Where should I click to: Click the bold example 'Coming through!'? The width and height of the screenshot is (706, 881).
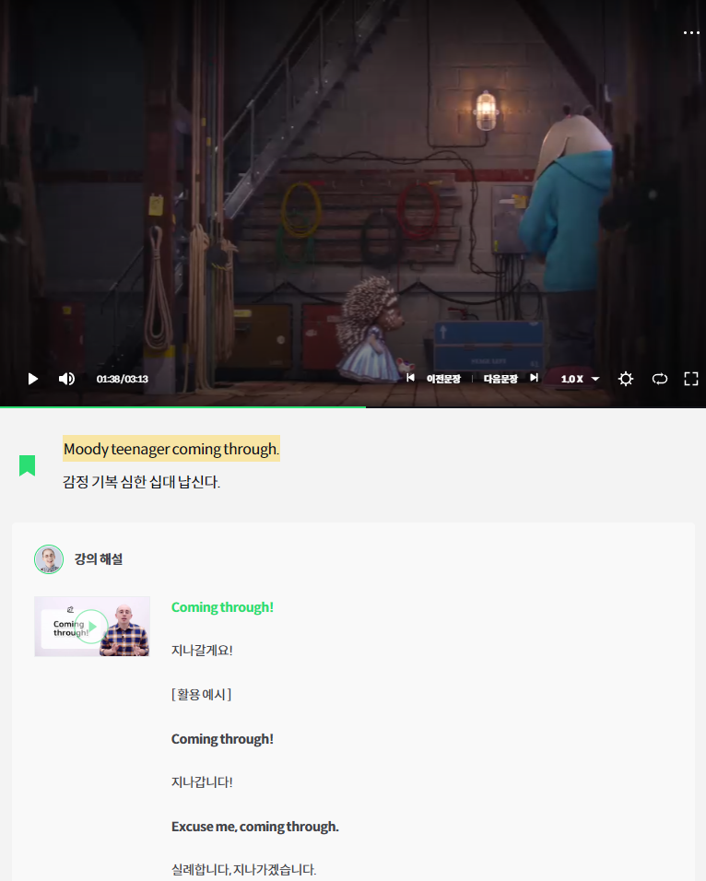point(223,739)
